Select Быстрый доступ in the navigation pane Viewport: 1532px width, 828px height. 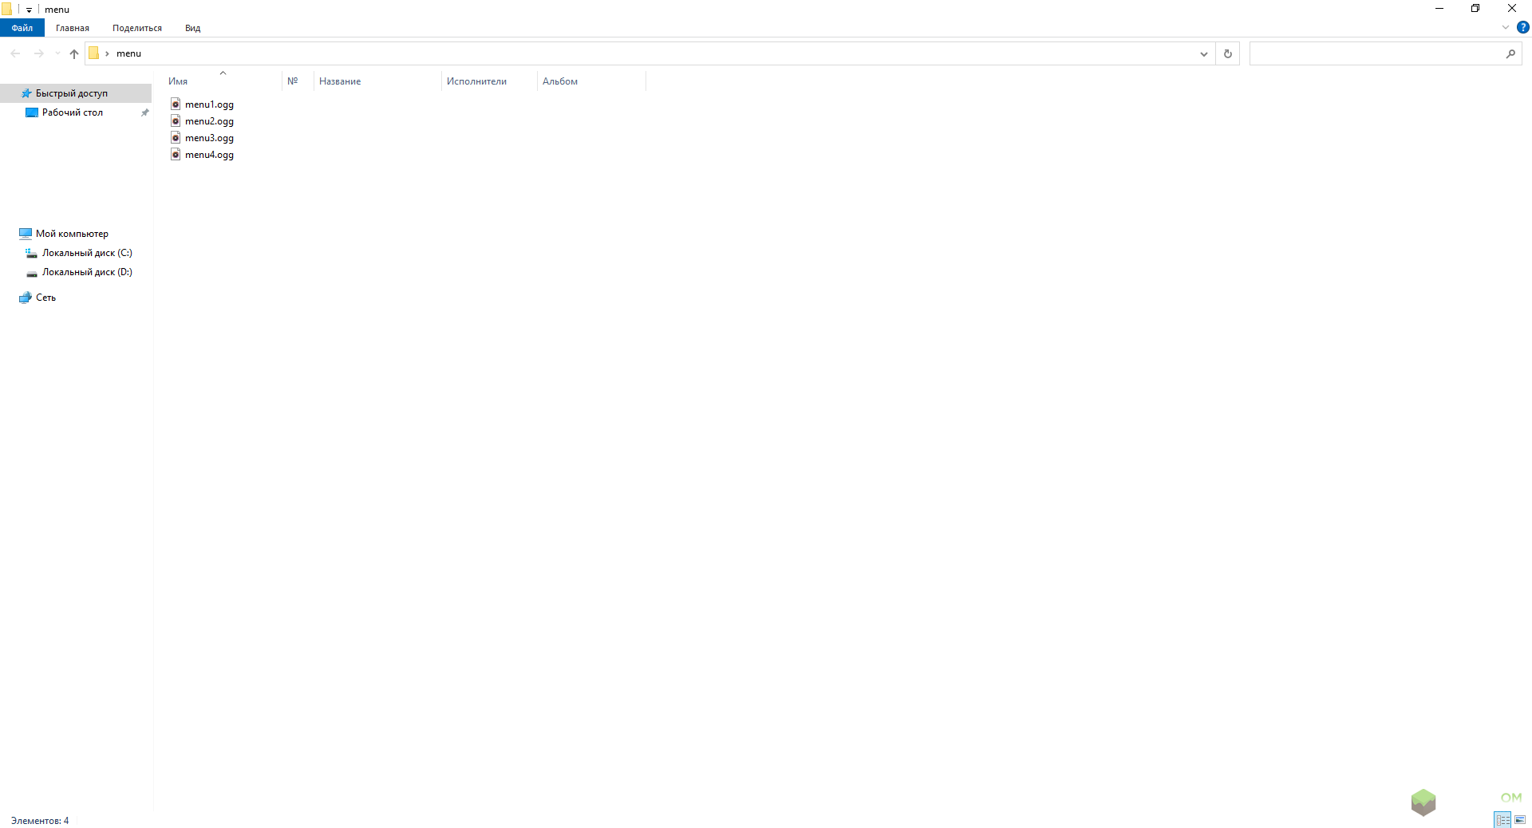76,93
